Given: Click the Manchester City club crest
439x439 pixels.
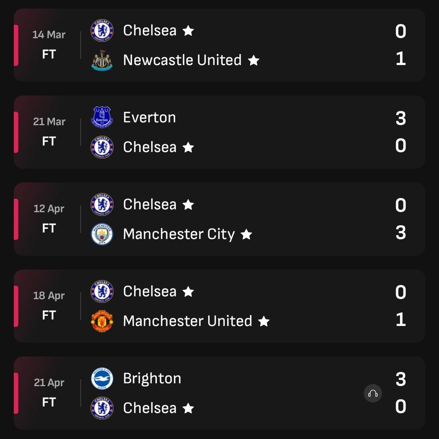Looking at the screenshot, I should pyautogui.click(x=102, y=234).
